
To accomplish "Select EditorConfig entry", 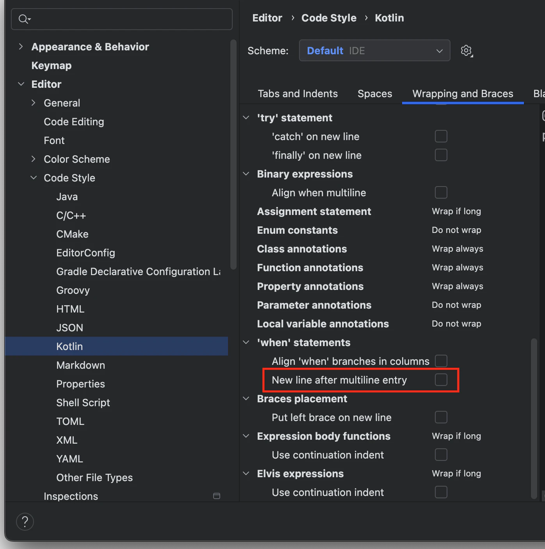I will coord(85,253).
